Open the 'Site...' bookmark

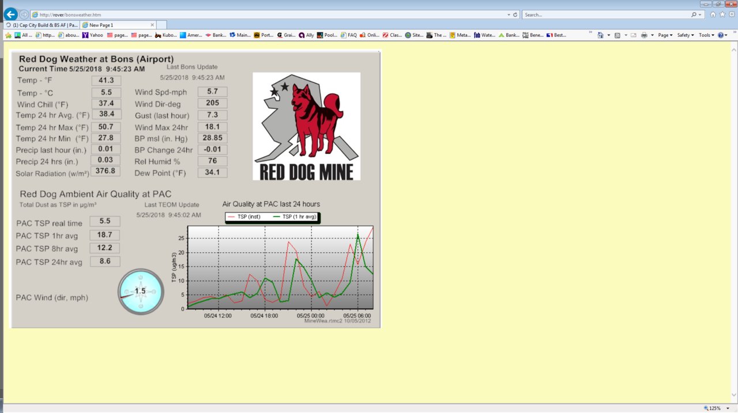415,35
